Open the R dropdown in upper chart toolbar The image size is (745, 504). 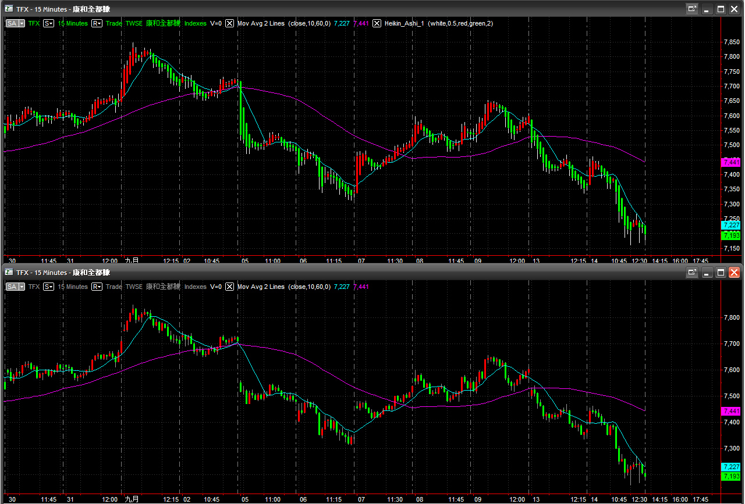coord(97,23)
